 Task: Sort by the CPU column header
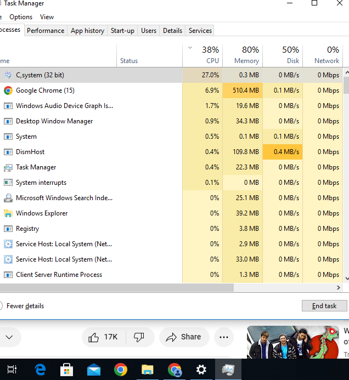click(x=202, y=55)
